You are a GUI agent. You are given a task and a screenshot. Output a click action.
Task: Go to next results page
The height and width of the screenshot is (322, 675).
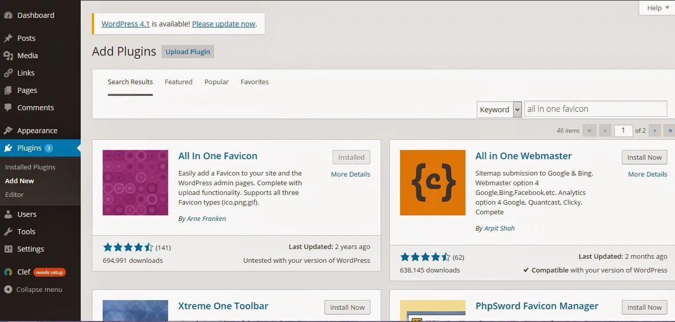click(x=655, y=131)
